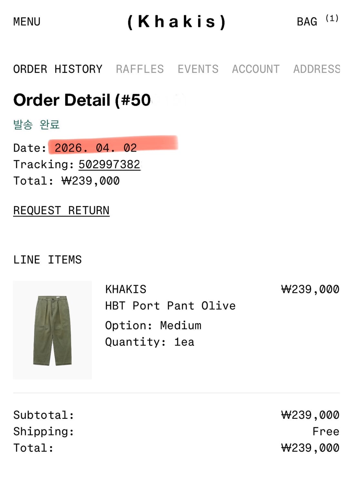Open the ADDRESS tab
Screen dimensions: 353x484
click(x=316, y=68)
